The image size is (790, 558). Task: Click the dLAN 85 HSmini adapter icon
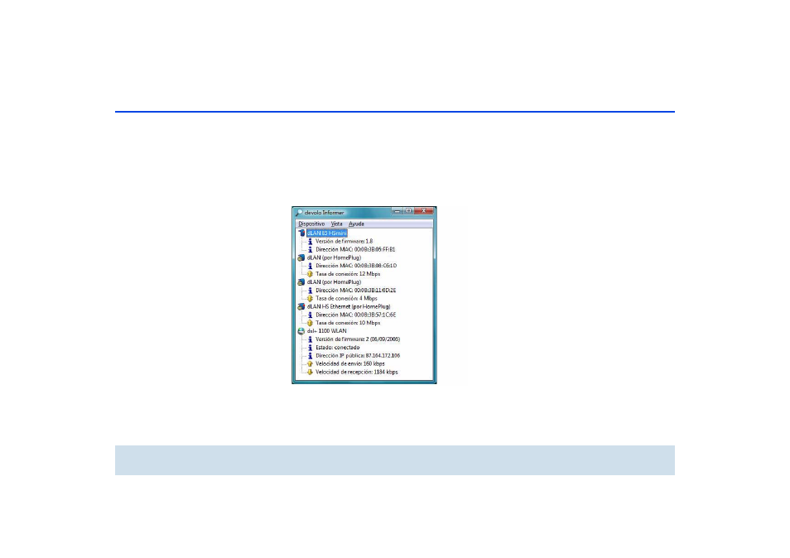[301, 233]
